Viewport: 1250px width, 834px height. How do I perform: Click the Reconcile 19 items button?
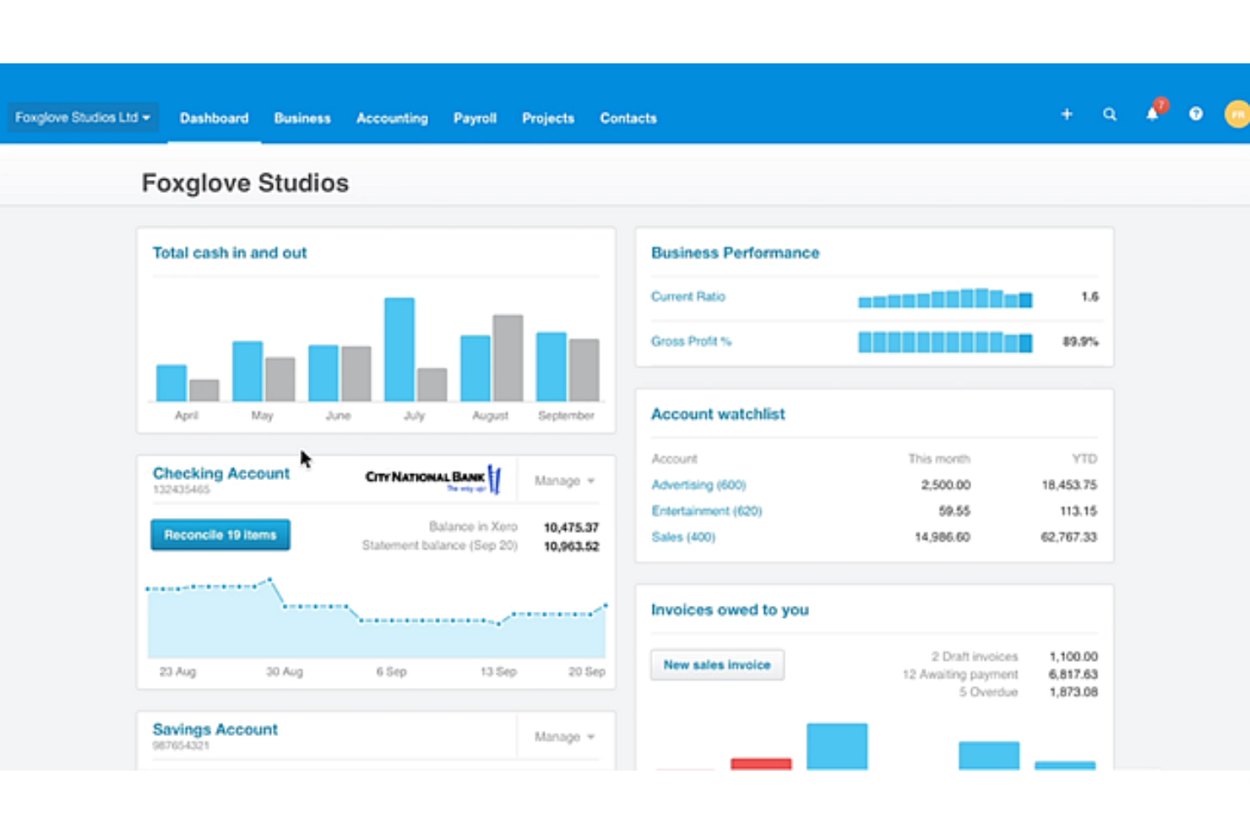pos(220,534)
